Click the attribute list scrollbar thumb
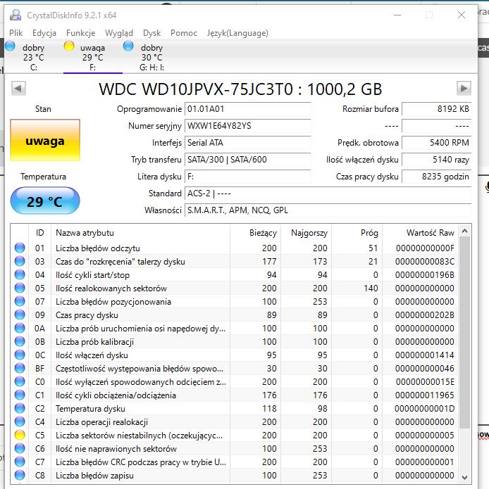 tap(464, 332)
